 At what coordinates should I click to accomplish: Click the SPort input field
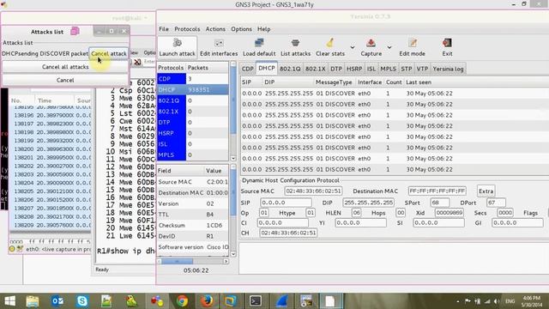point(440,203)
